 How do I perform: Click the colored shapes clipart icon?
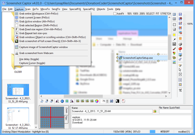tap(174, 53)
